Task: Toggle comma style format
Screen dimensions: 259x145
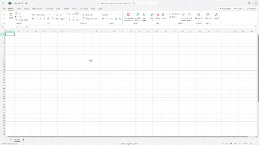Action: pos(112,18)
